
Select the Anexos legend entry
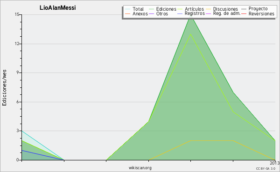pyautogui.click(x=136, y=13)
